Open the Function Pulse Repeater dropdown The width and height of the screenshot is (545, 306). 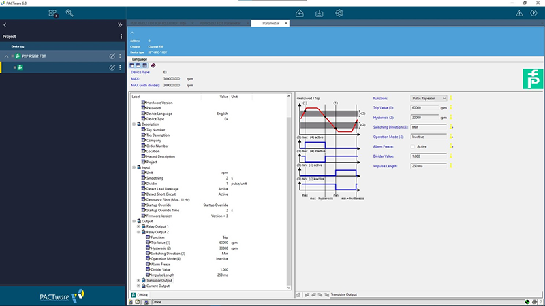pyautogui.click(x=429, y=98)
